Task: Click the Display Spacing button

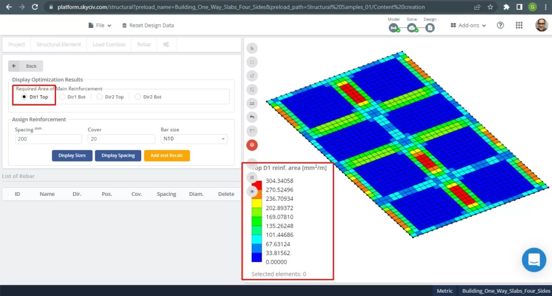Action: 118,156
